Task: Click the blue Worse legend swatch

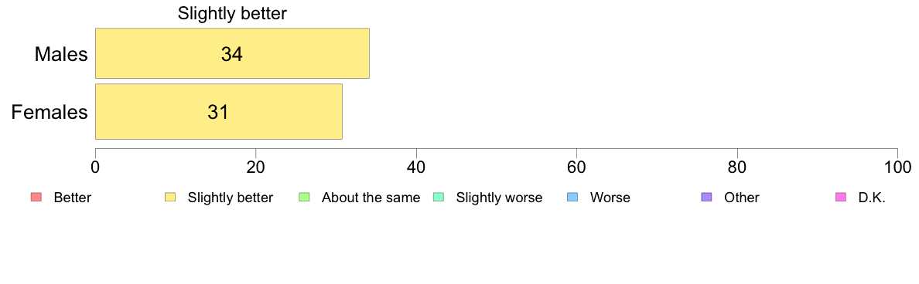Action: tap(572, 198)
